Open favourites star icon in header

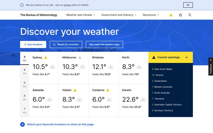180,15
